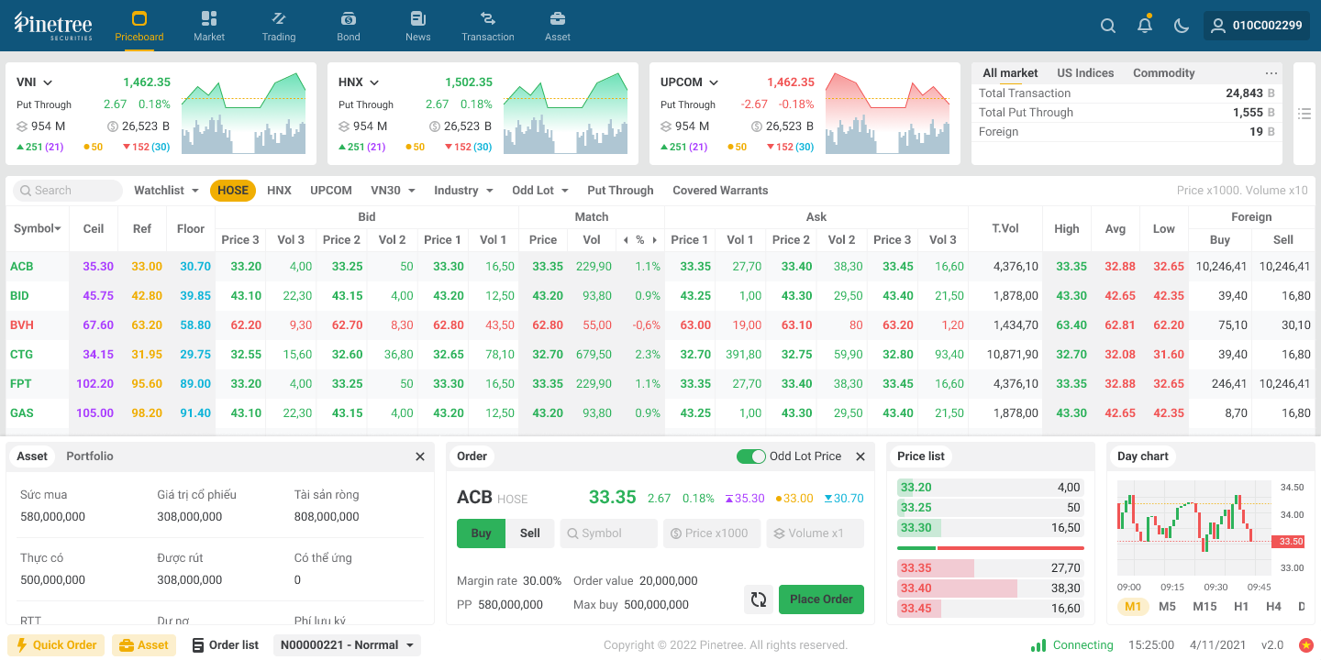Open the Priceboard section
This screenshot has width=1321, height=660.
[139, 26]
